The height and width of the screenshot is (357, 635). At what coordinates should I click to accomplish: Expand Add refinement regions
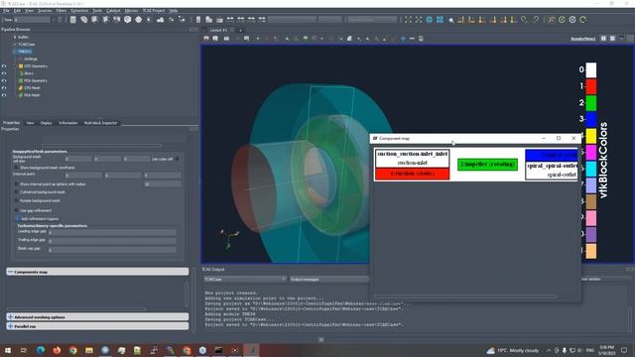point(18,218)
